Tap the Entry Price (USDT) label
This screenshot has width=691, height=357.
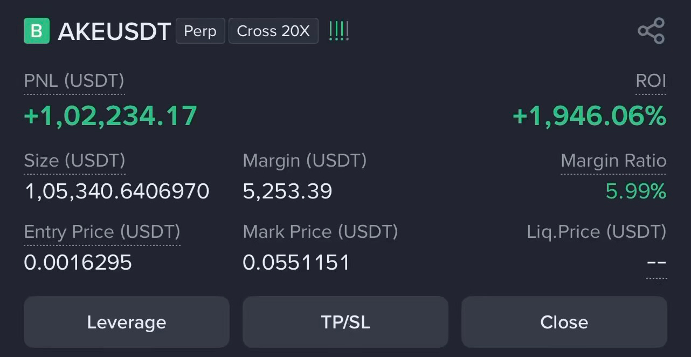pos(102,232)
